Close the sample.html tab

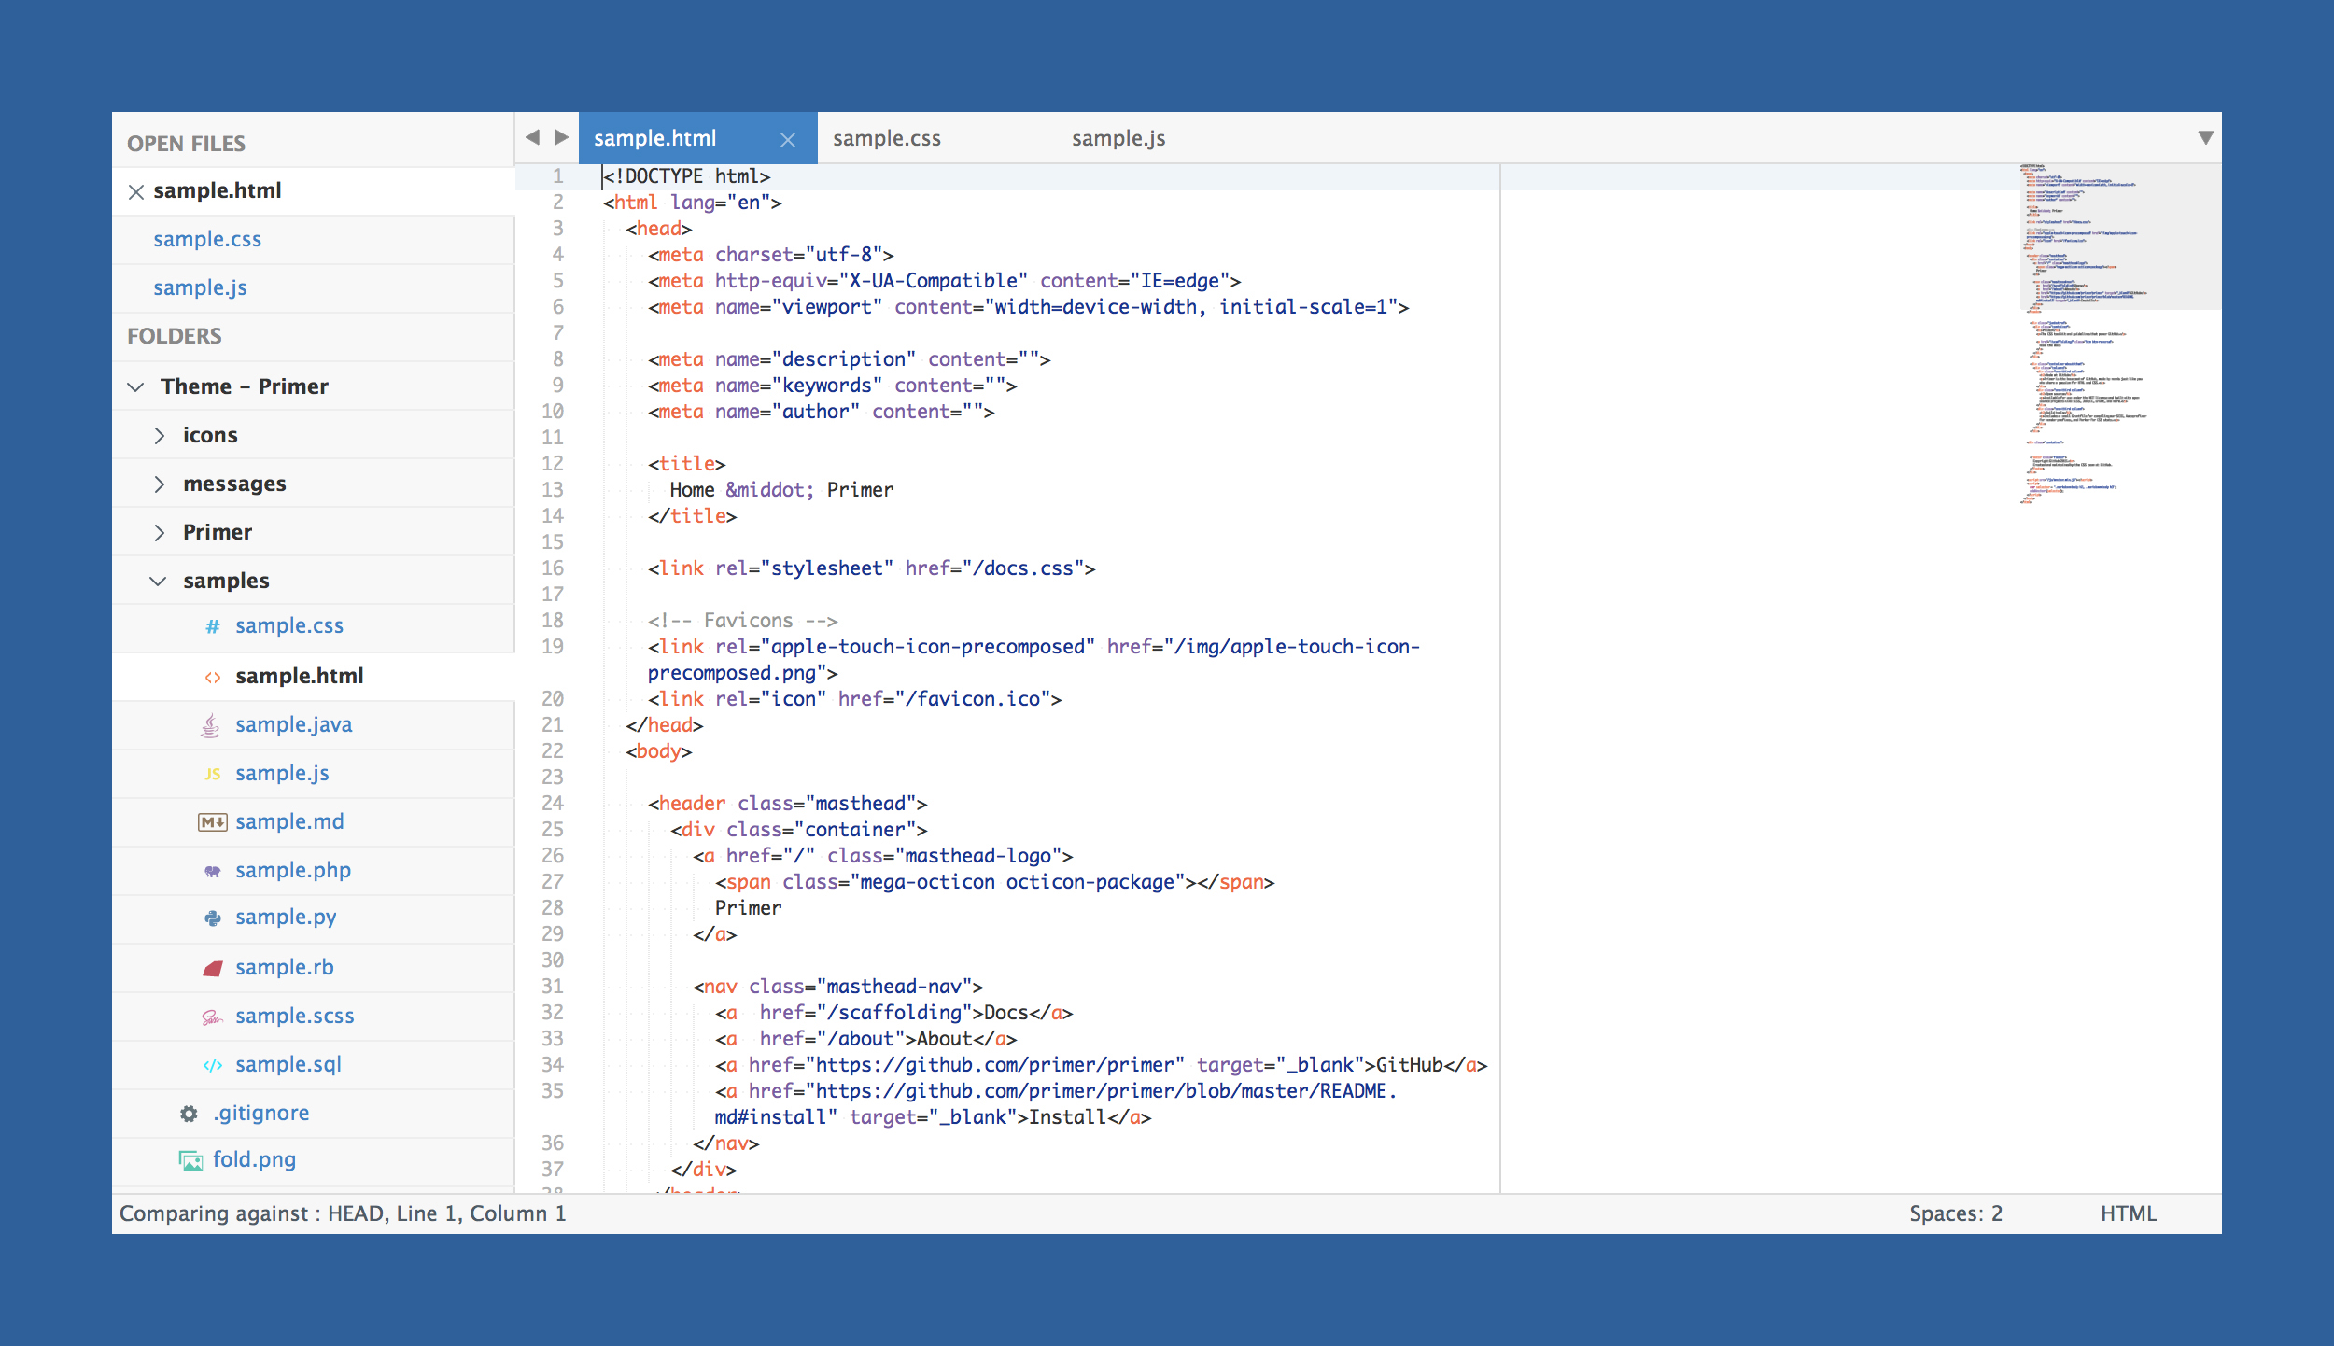coord(788,139)
